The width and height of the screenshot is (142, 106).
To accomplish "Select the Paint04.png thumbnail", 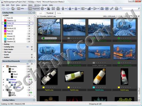I will tap(125, 76).
